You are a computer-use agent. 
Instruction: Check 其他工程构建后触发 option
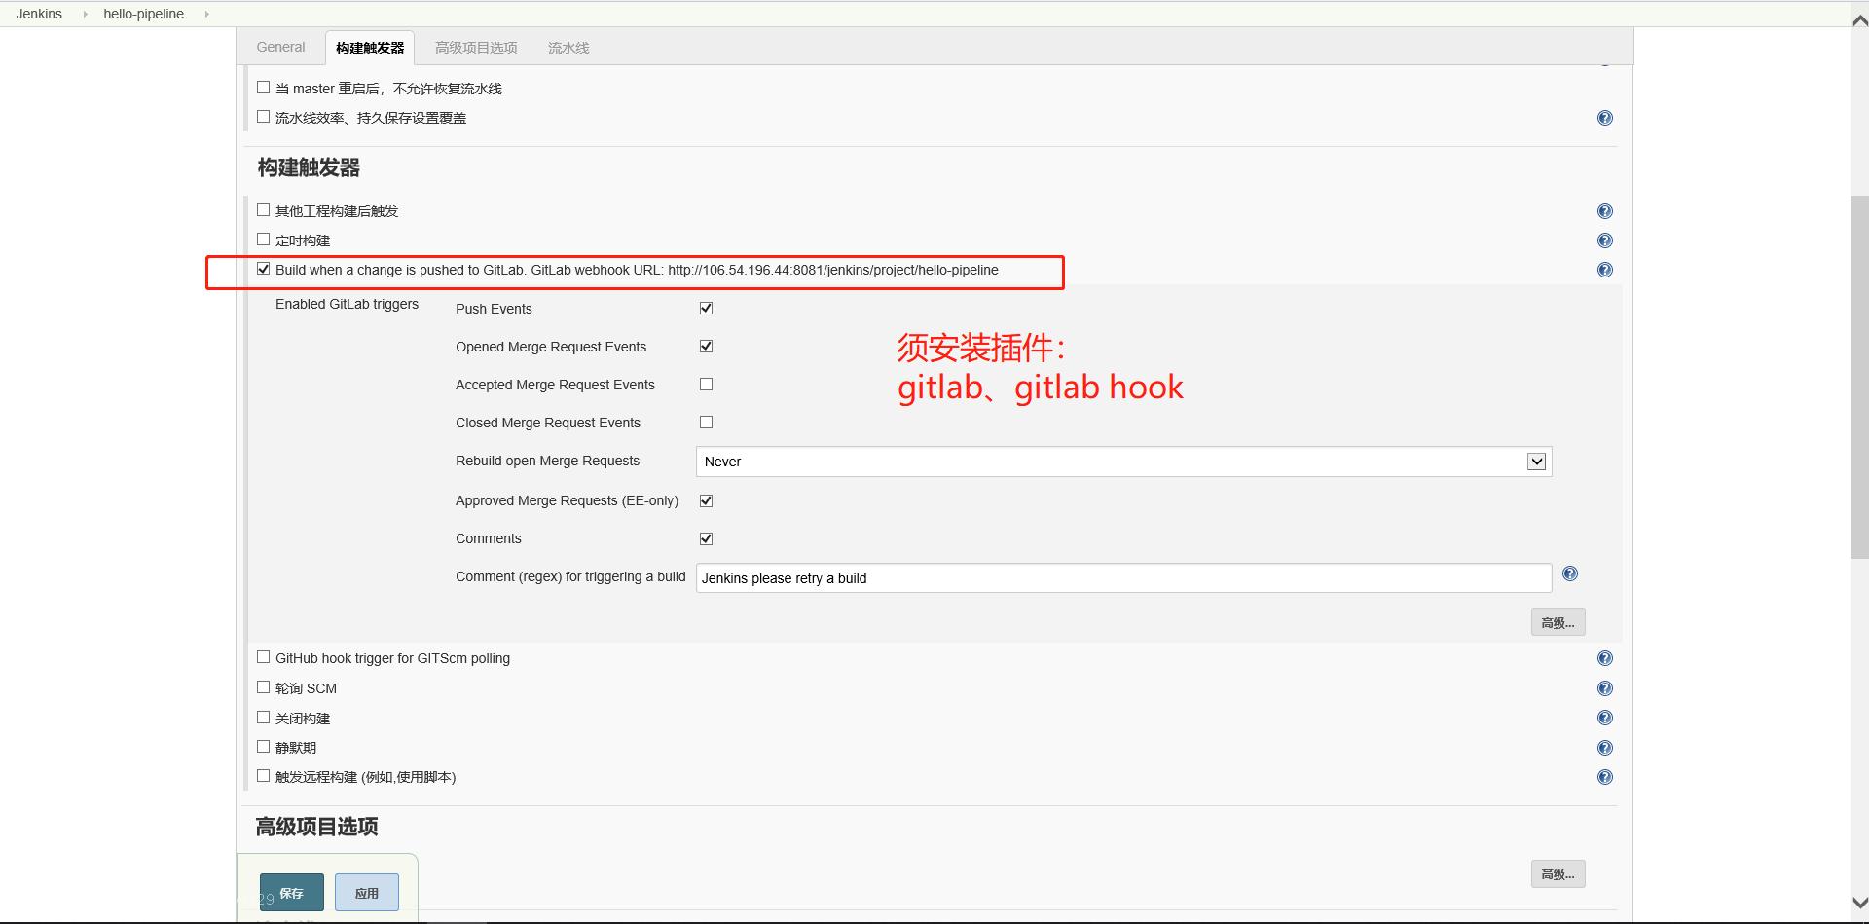pyautogui.click(x=263, y=210)
